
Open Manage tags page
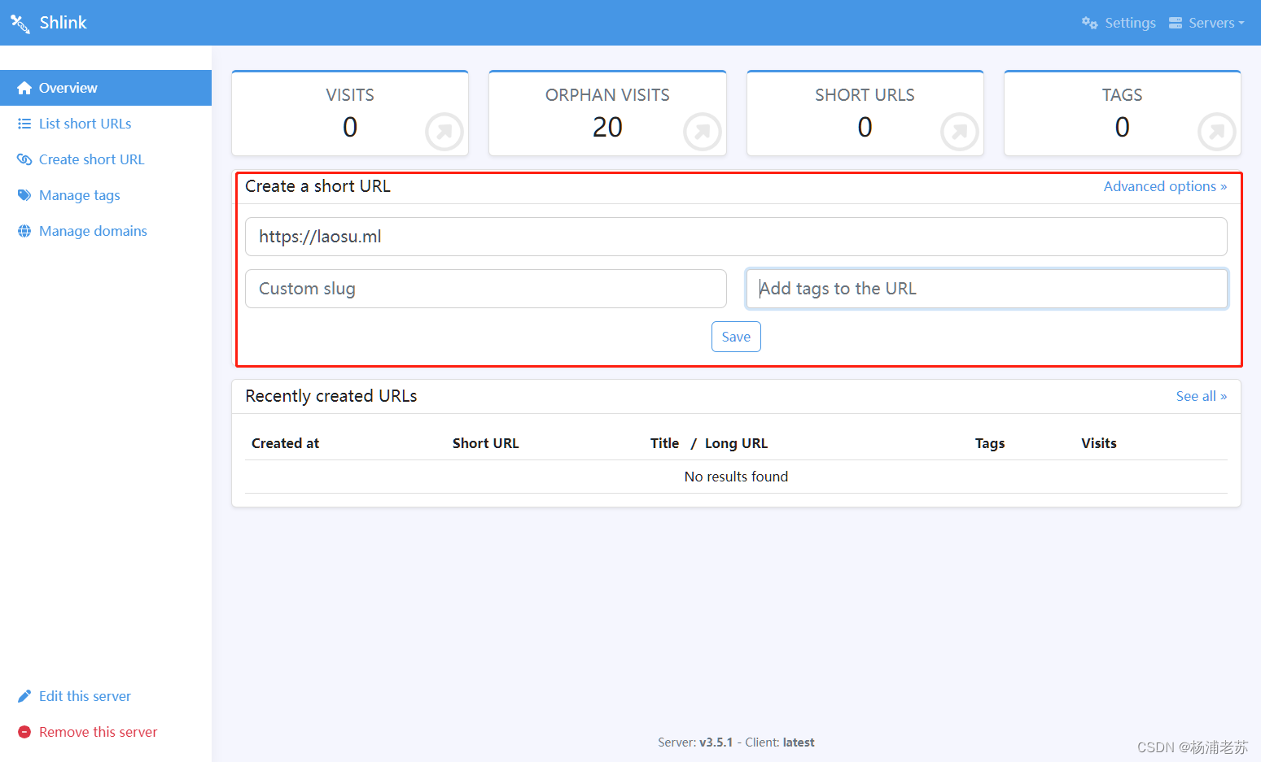click(80, 195)
